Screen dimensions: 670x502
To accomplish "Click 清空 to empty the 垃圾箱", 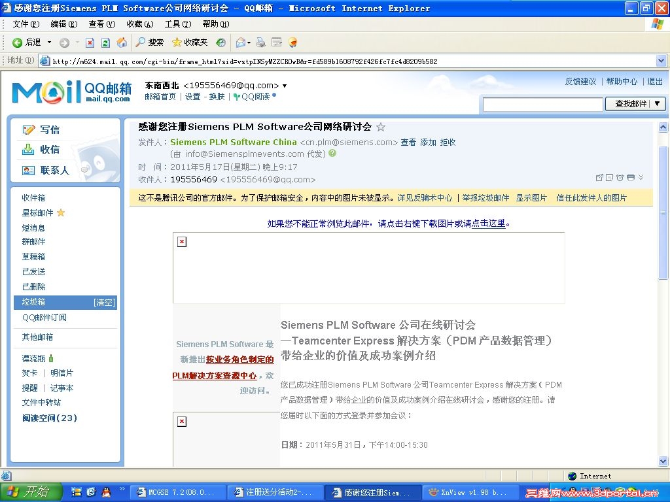I will (105, 302).
